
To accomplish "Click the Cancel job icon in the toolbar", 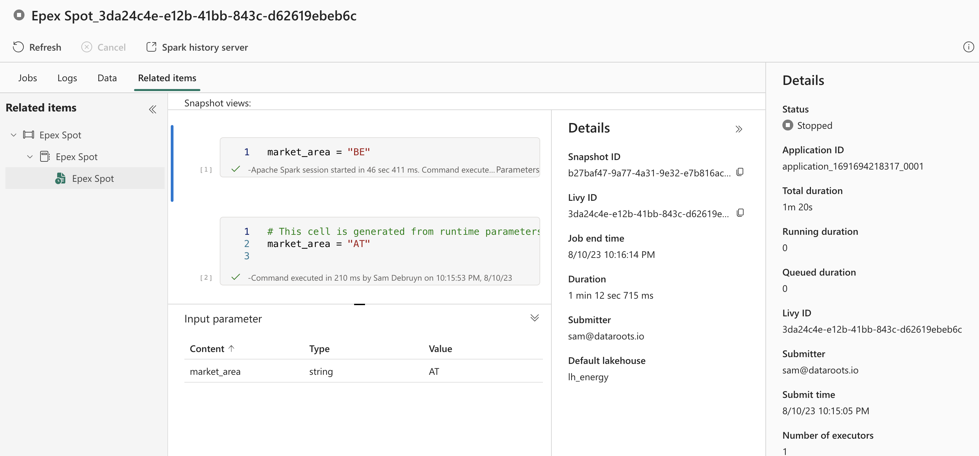I will click(86, 47).
